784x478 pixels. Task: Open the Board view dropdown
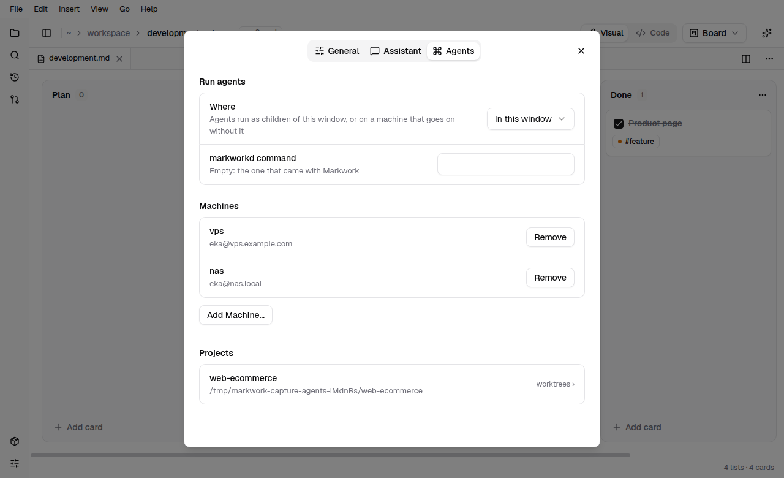coord(714,33)
